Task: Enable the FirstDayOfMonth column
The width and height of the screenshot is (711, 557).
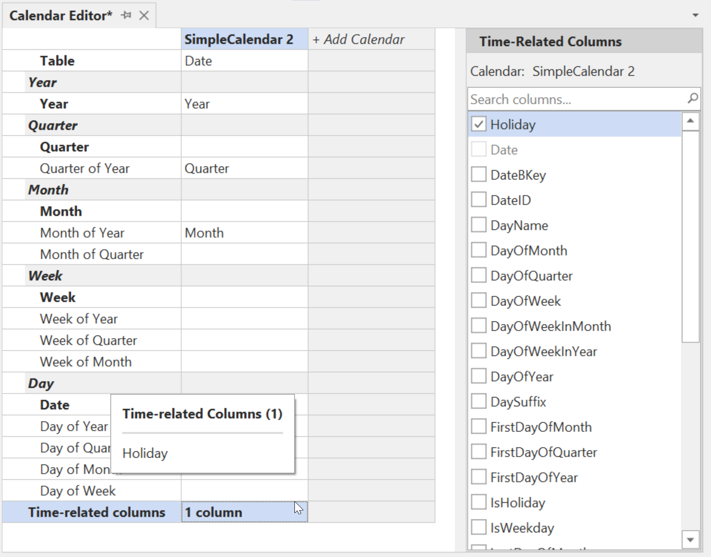Action: (478, 426)
